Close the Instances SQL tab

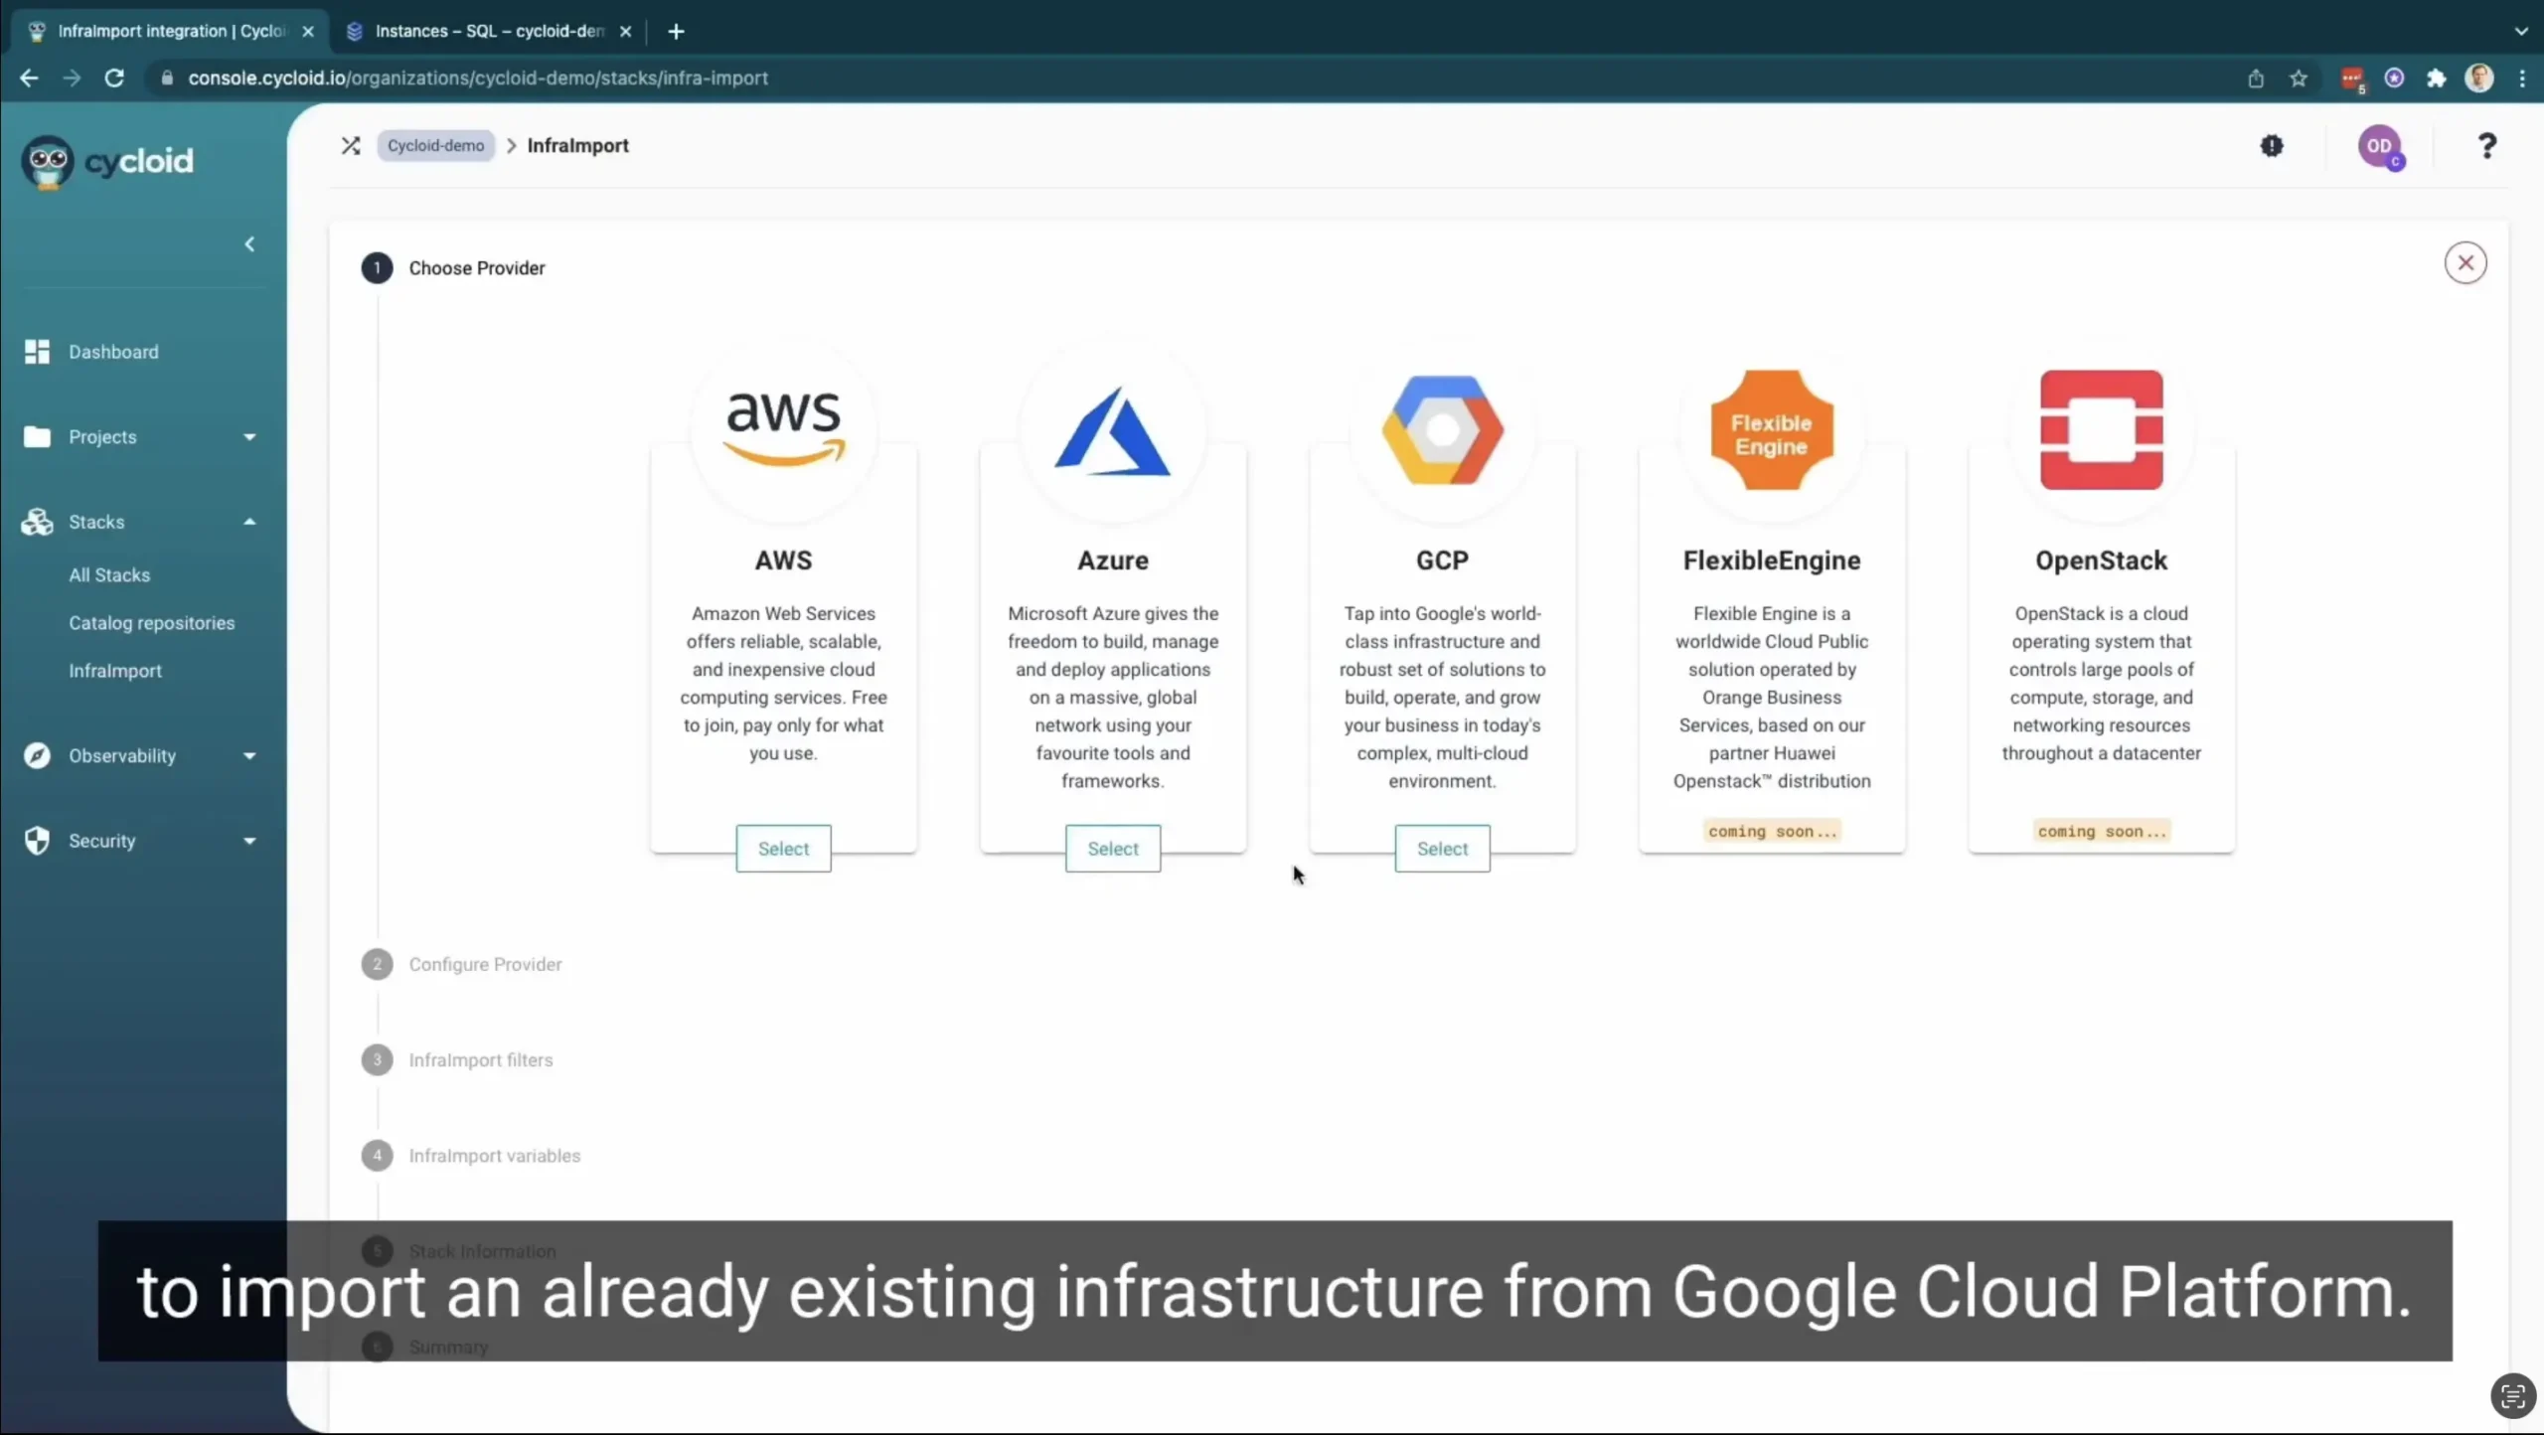point(625,32)
